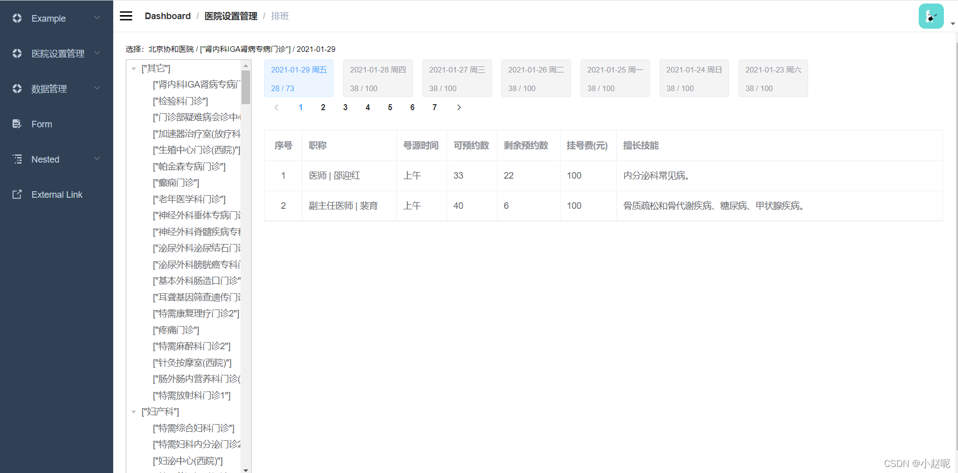Select the 帕金森专病门诊 tree item
This screenshot has height=473, width=958.
pyautogui.click(x=189, y=167)
